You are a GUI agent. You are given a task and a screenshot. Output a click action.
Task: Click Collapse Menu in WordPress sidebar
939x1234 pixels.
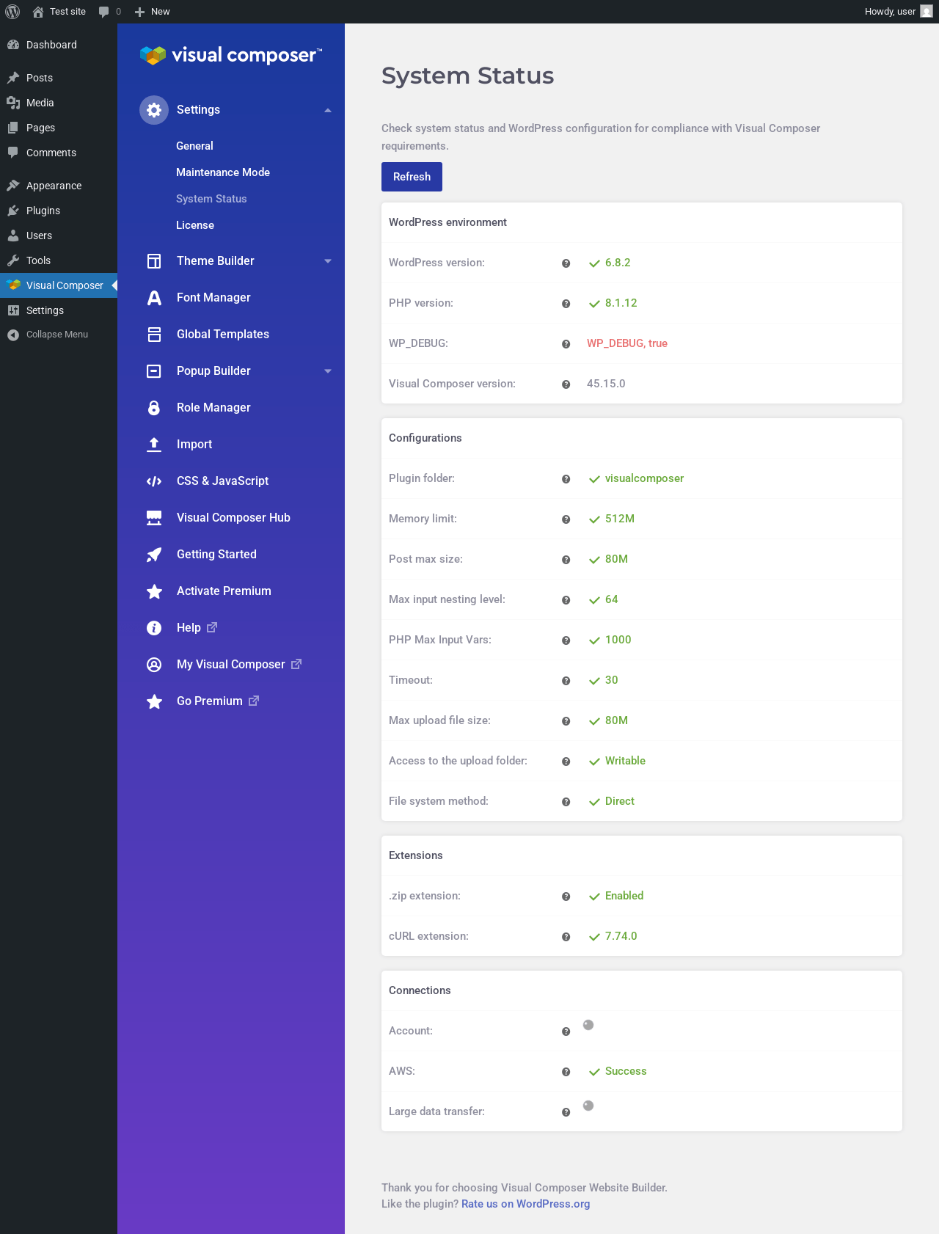(x=59, y=335)
